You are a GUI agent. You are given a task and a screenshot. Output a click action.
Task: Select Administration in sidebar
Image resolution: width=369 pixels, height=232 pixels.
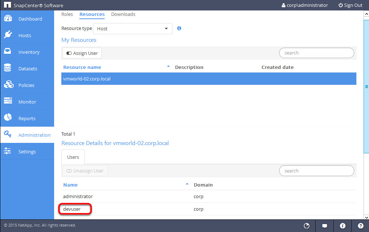[27, 135]
